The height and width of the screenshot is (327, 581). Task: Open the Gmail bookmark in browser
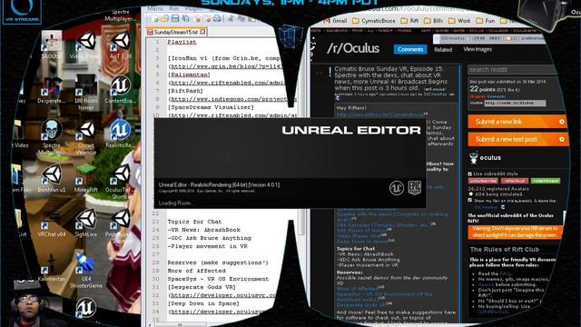click(x=336, y=21)
